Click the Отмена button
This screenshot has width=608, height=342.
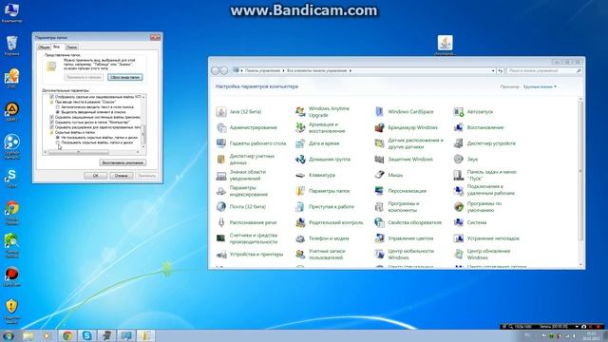tap(121, 176)
